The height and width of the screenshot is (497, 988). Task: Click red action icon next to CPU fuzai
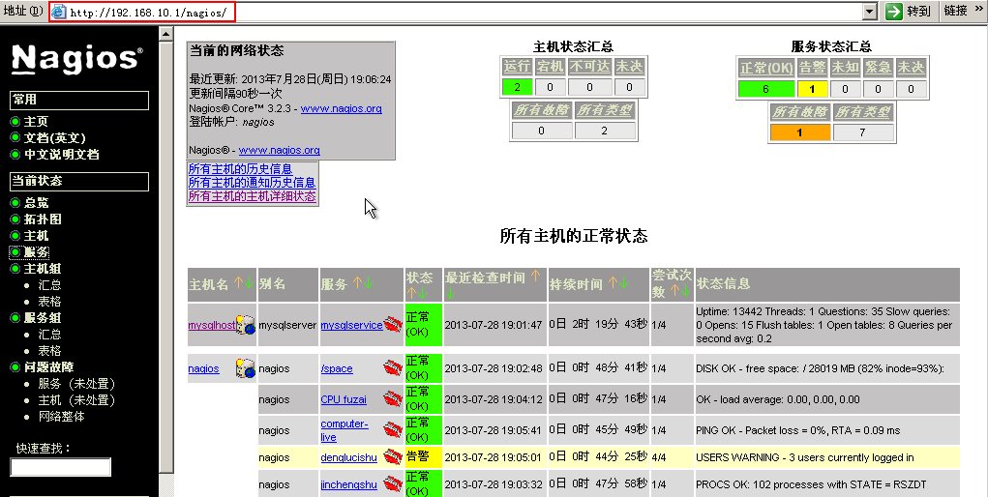[x=393, y=398]
